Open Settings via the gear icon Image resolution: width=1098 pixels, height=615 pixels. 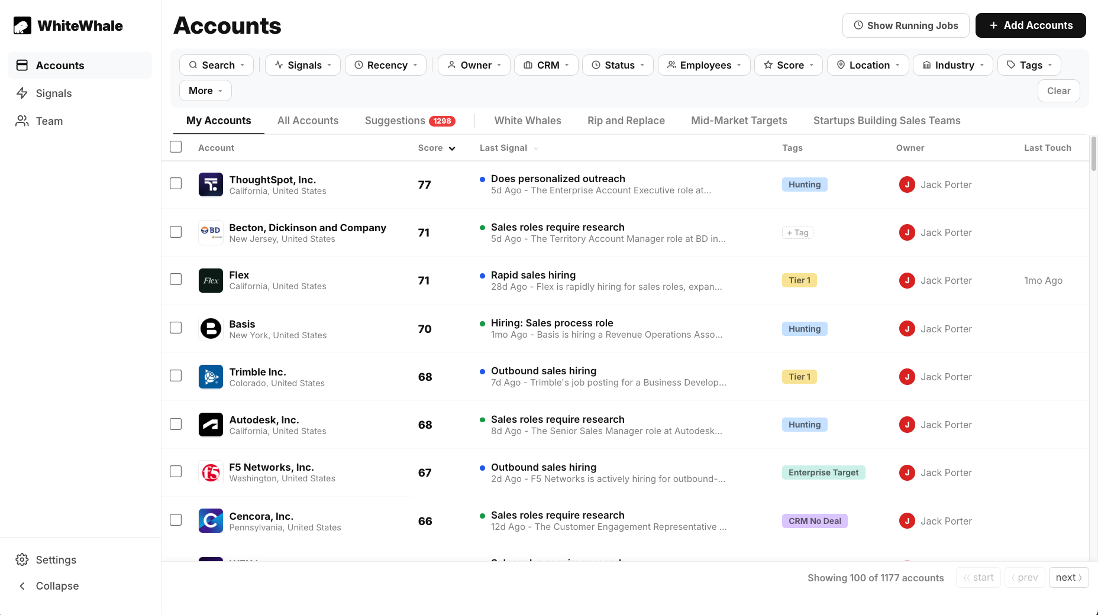(22, 559)
